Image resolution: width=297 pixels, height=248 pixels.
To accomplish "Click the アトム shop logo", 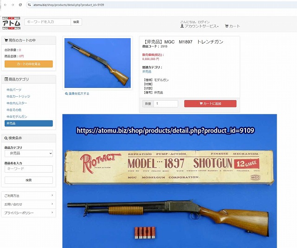I will pos(11,23).
